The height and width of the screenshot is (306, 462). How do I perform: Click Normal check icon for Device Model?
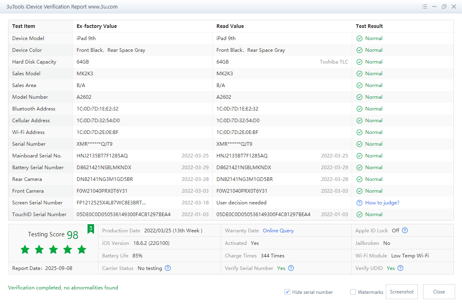[359, 38]
